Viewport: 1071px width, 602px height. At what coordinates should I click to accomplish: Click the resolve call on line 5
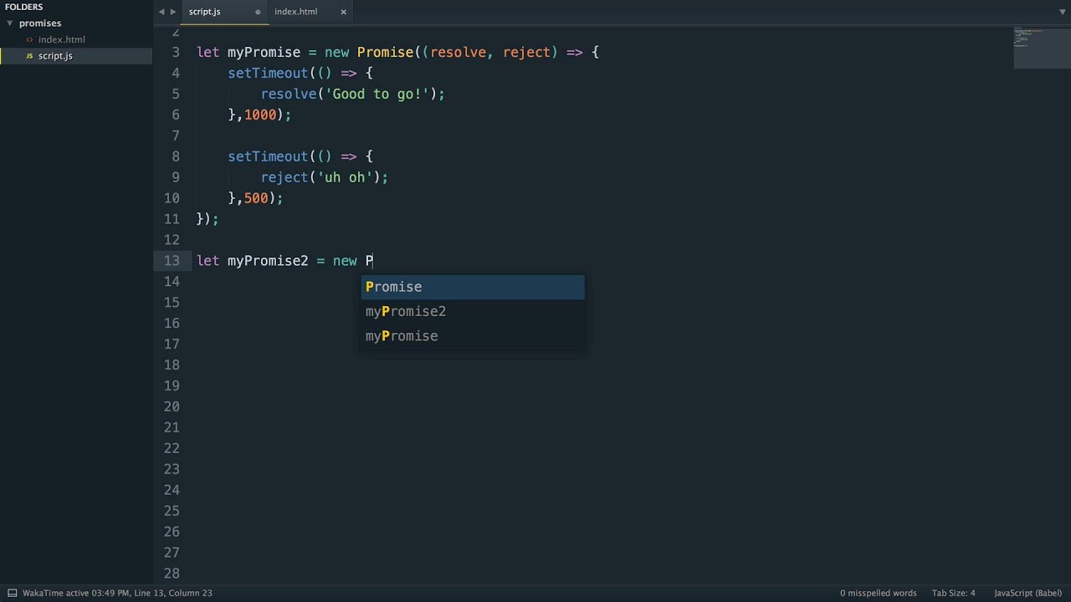click(289, 94)
